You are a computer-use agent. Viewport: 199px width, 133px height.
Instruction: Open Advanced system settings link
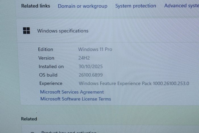182,6
